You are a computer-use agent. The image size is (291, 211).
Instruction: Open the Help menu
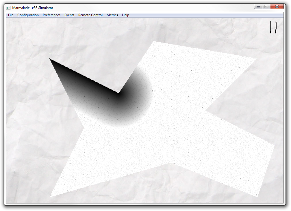point(125,15)
